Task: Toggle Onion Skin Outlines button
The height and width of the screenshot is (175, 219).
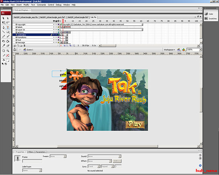Action: pyautogui.click(x=67, y=46)
